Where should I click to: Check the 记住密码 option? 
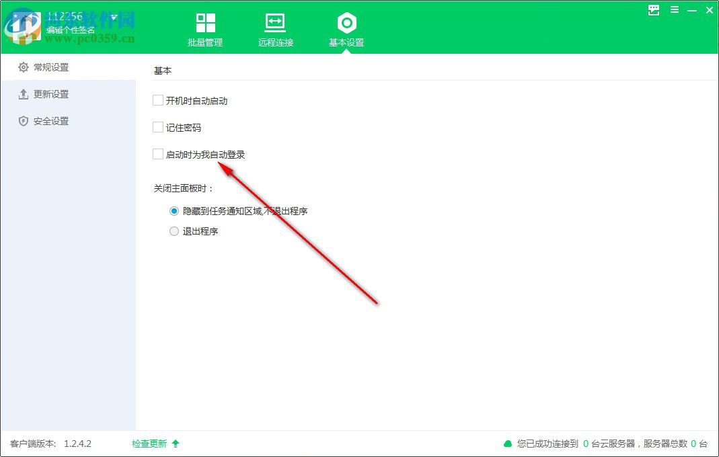tap(156, 127)
